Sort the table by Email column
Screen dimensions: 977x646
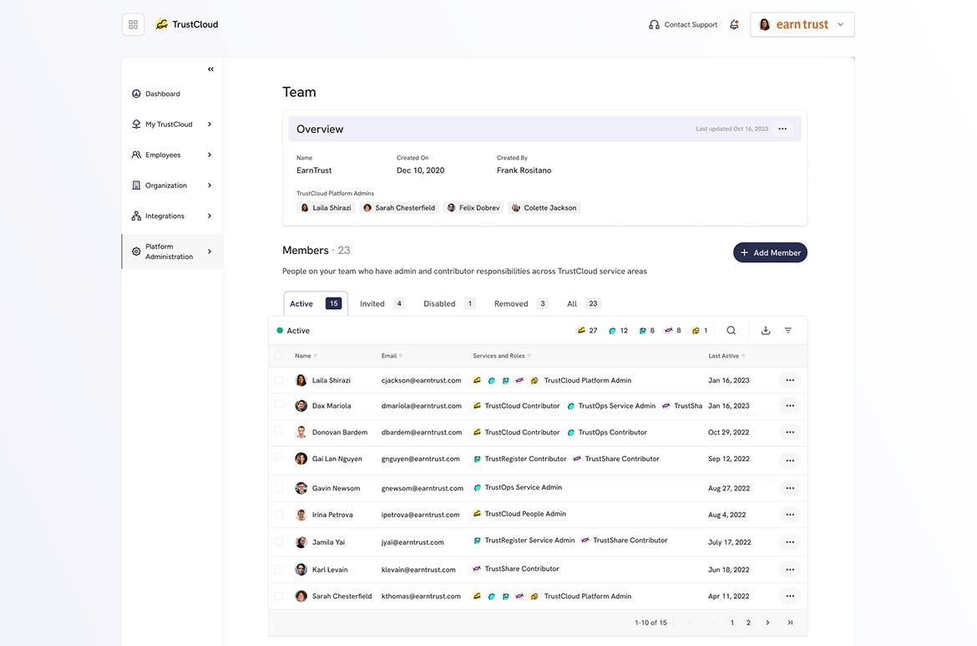(392, 356)
